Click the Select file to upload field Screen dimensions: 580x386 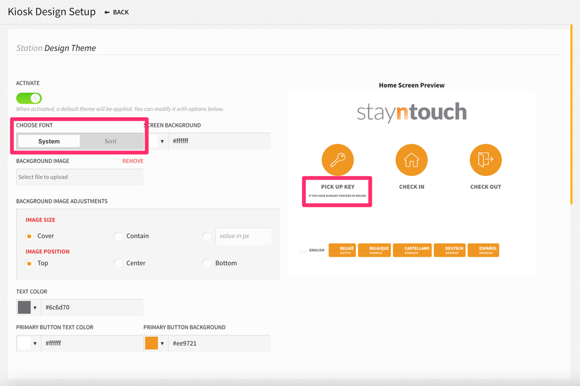point(79,177)
